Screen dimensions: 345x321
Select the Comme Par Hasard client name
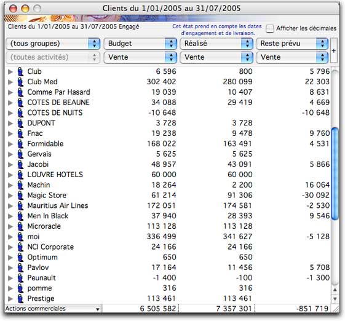59,92
